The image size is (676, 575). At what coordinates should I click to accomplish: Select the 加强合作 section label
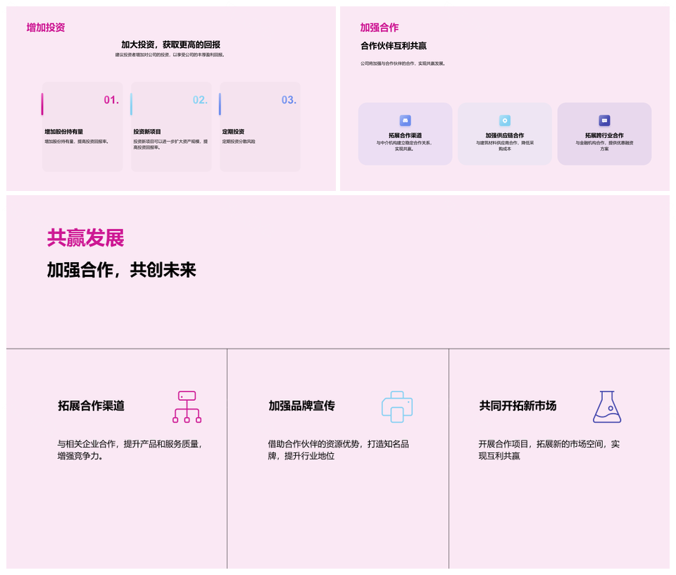tap(380, 27)
